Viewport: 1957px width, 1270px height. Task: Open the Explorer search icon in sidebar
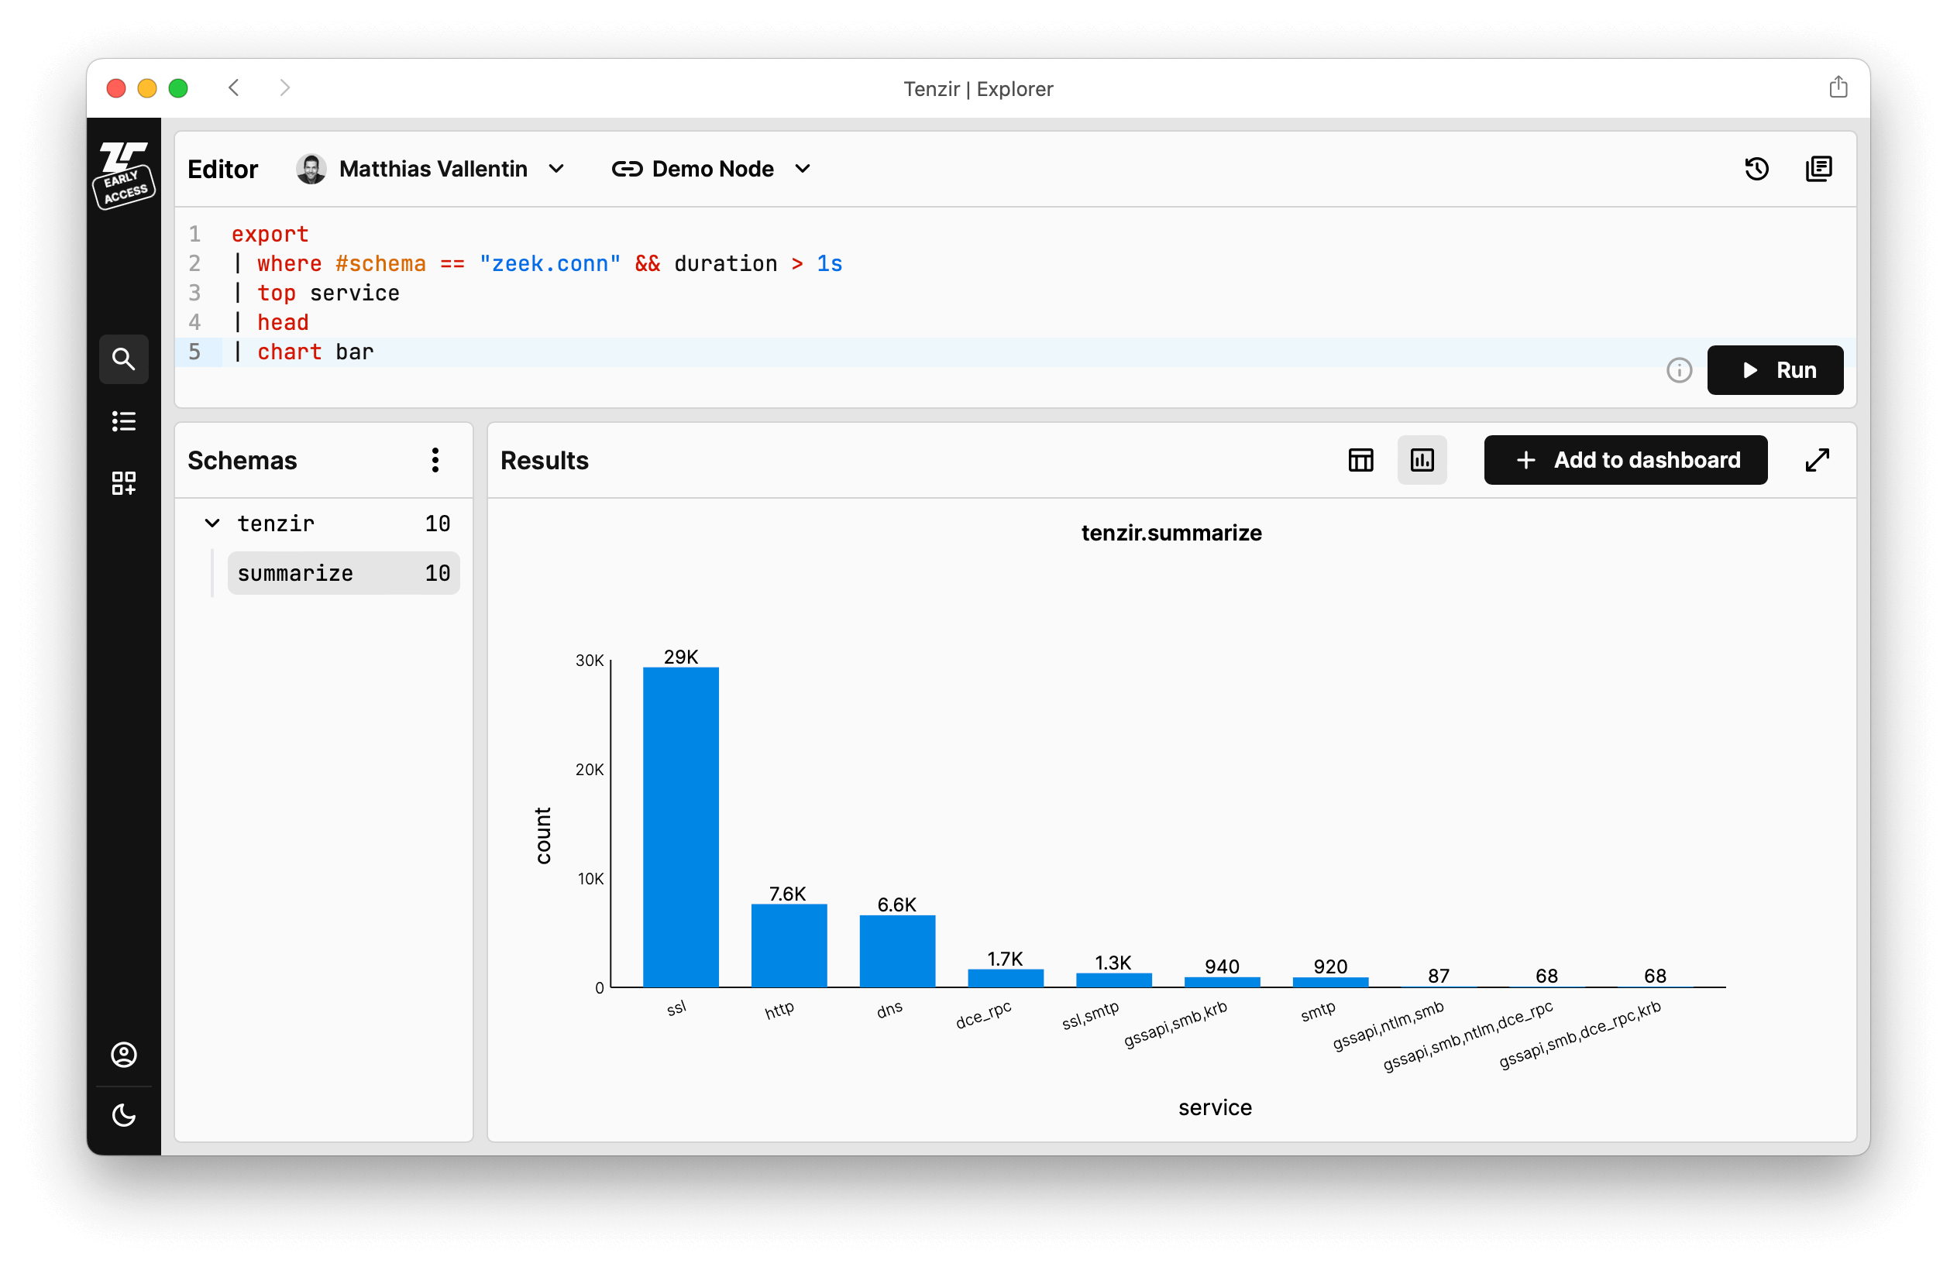coord(123,359)
